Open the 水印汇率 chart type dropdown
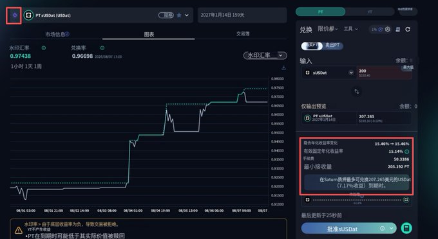This screenshot has width=438, height=239. click(x=265, y=55)
